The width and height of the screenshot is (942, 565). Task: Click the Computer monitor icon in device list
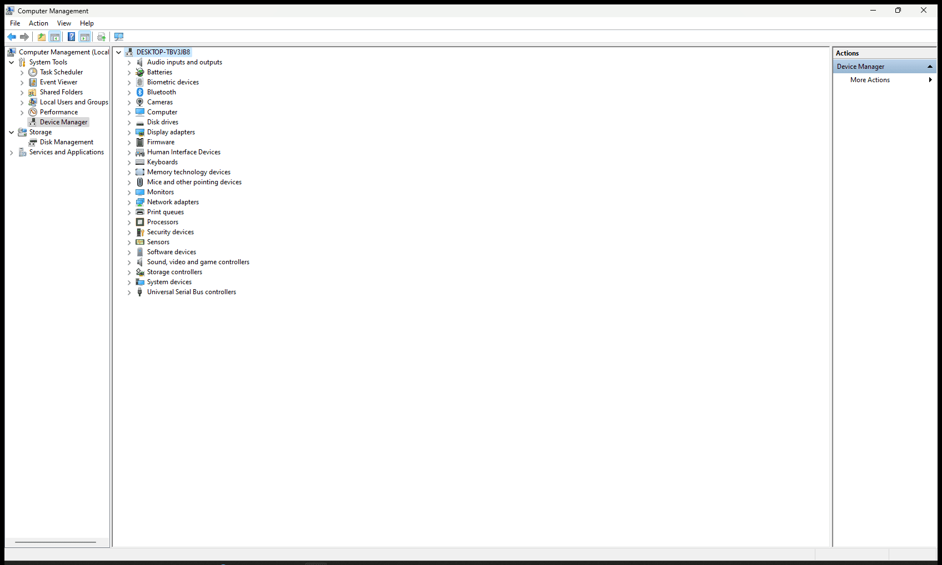(140, 112)
